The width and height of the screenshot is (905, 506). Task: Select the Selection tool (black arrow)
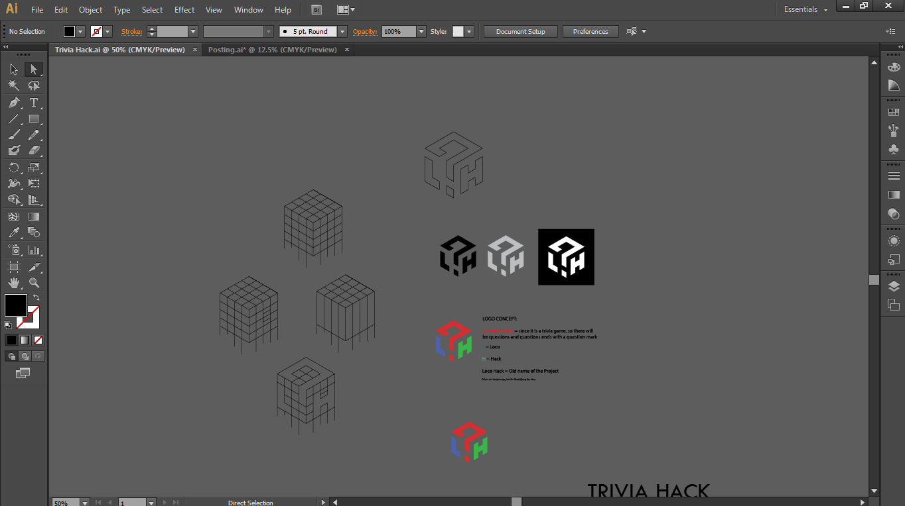13,70
